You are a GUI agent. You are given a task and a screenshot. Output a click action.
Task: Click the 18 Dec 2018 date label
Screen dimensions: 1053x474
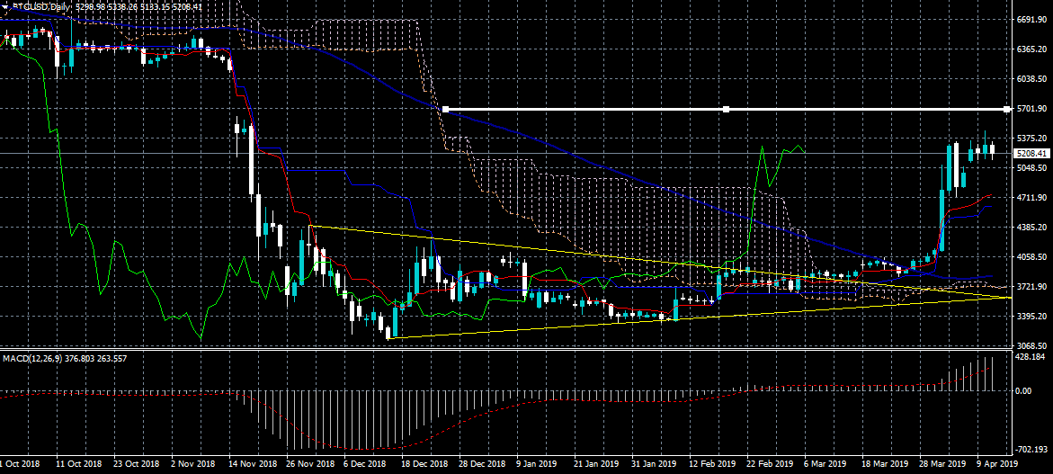coord(424,464)
